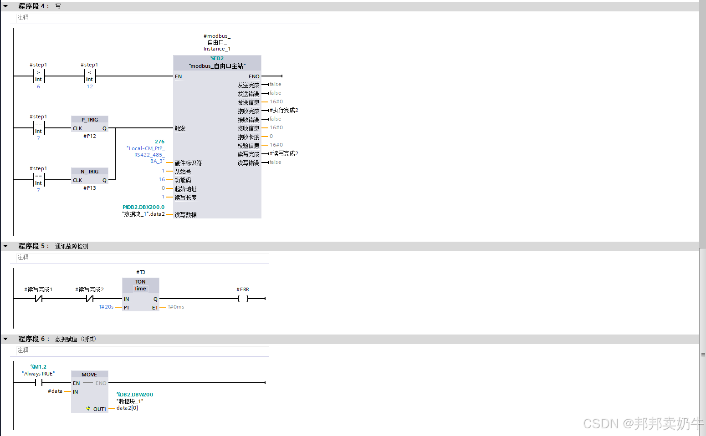Select the #读写完成2 normally closed contact in 程序段 5
The image size is (706, 436).
90,299
